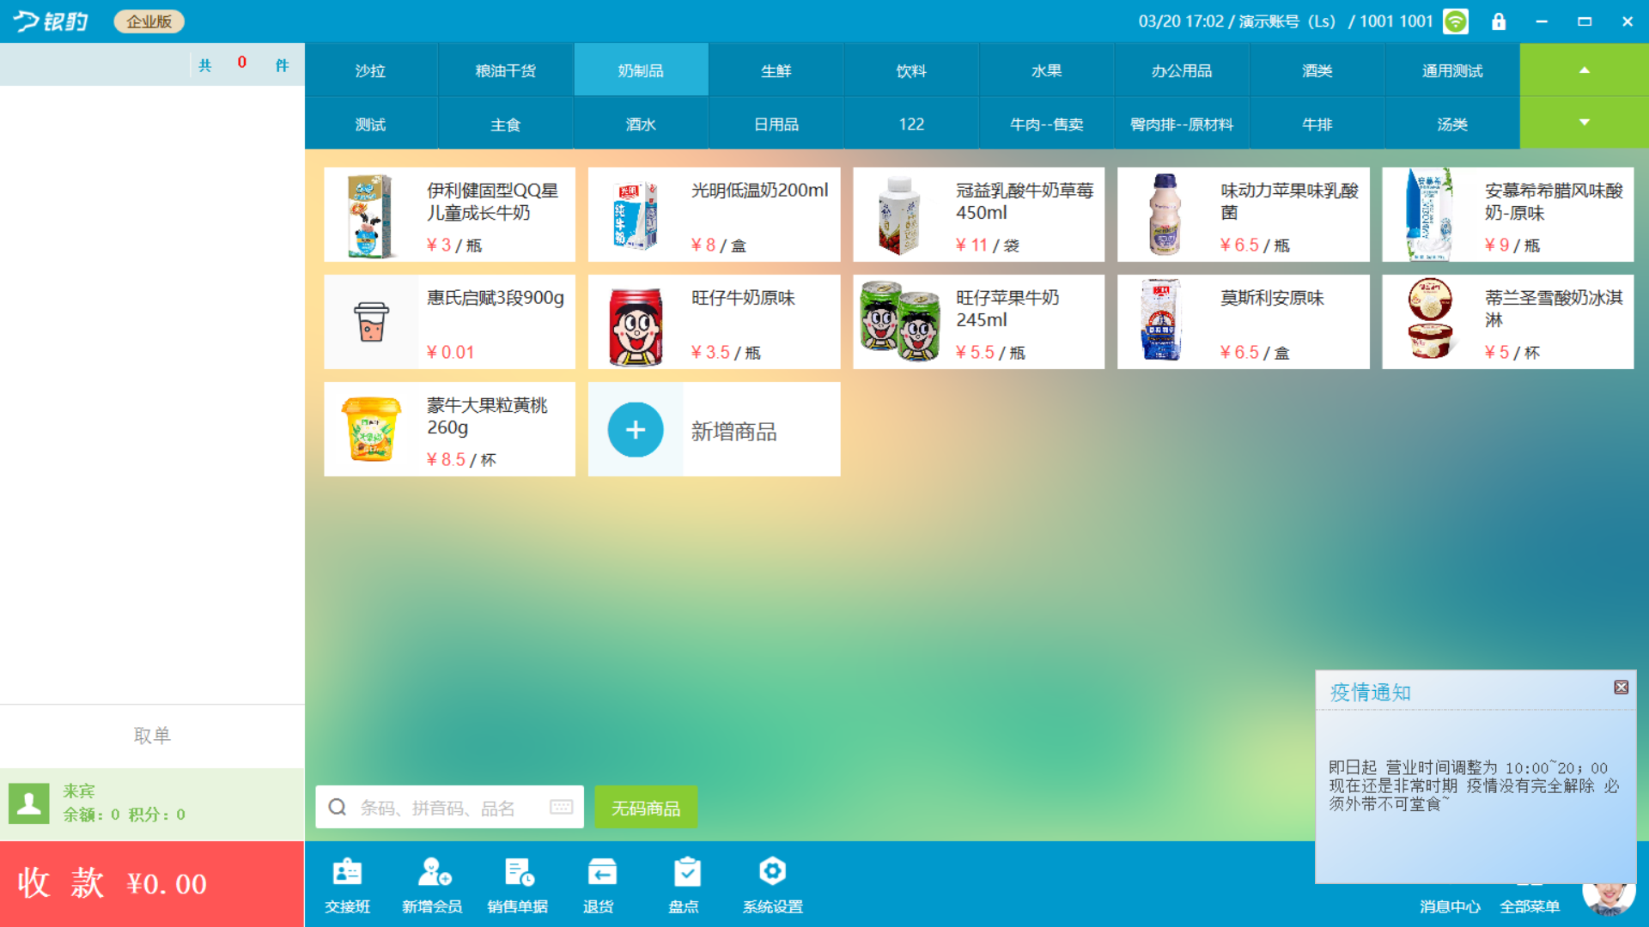This screenshot has height=927, width=1649.
Task: Close the 疫情通知 notification popup
Action: coord(1621,687)
